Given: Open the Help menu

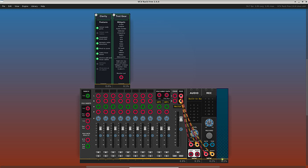Looking at the screenshot, I should pyautogui.click(x=42, y=6).
